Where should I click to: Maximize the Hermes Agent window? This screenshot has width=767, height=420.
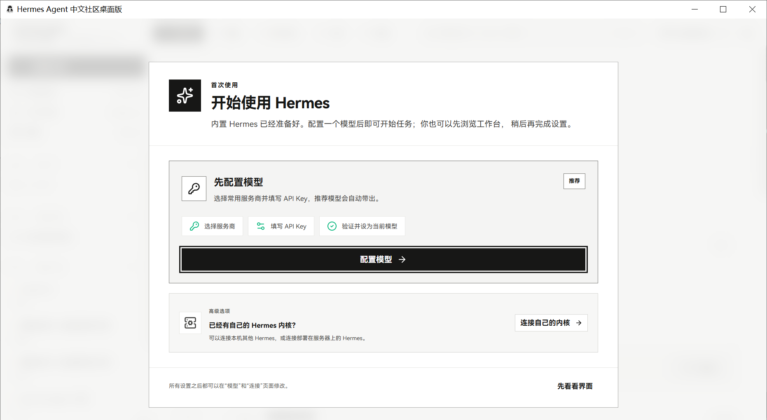723,9
